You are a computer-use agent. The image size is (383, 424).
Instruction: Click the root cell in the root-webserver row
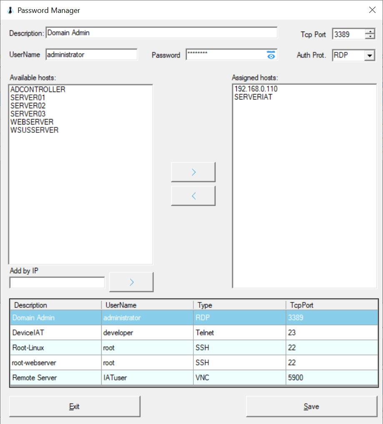pos(148,363)
